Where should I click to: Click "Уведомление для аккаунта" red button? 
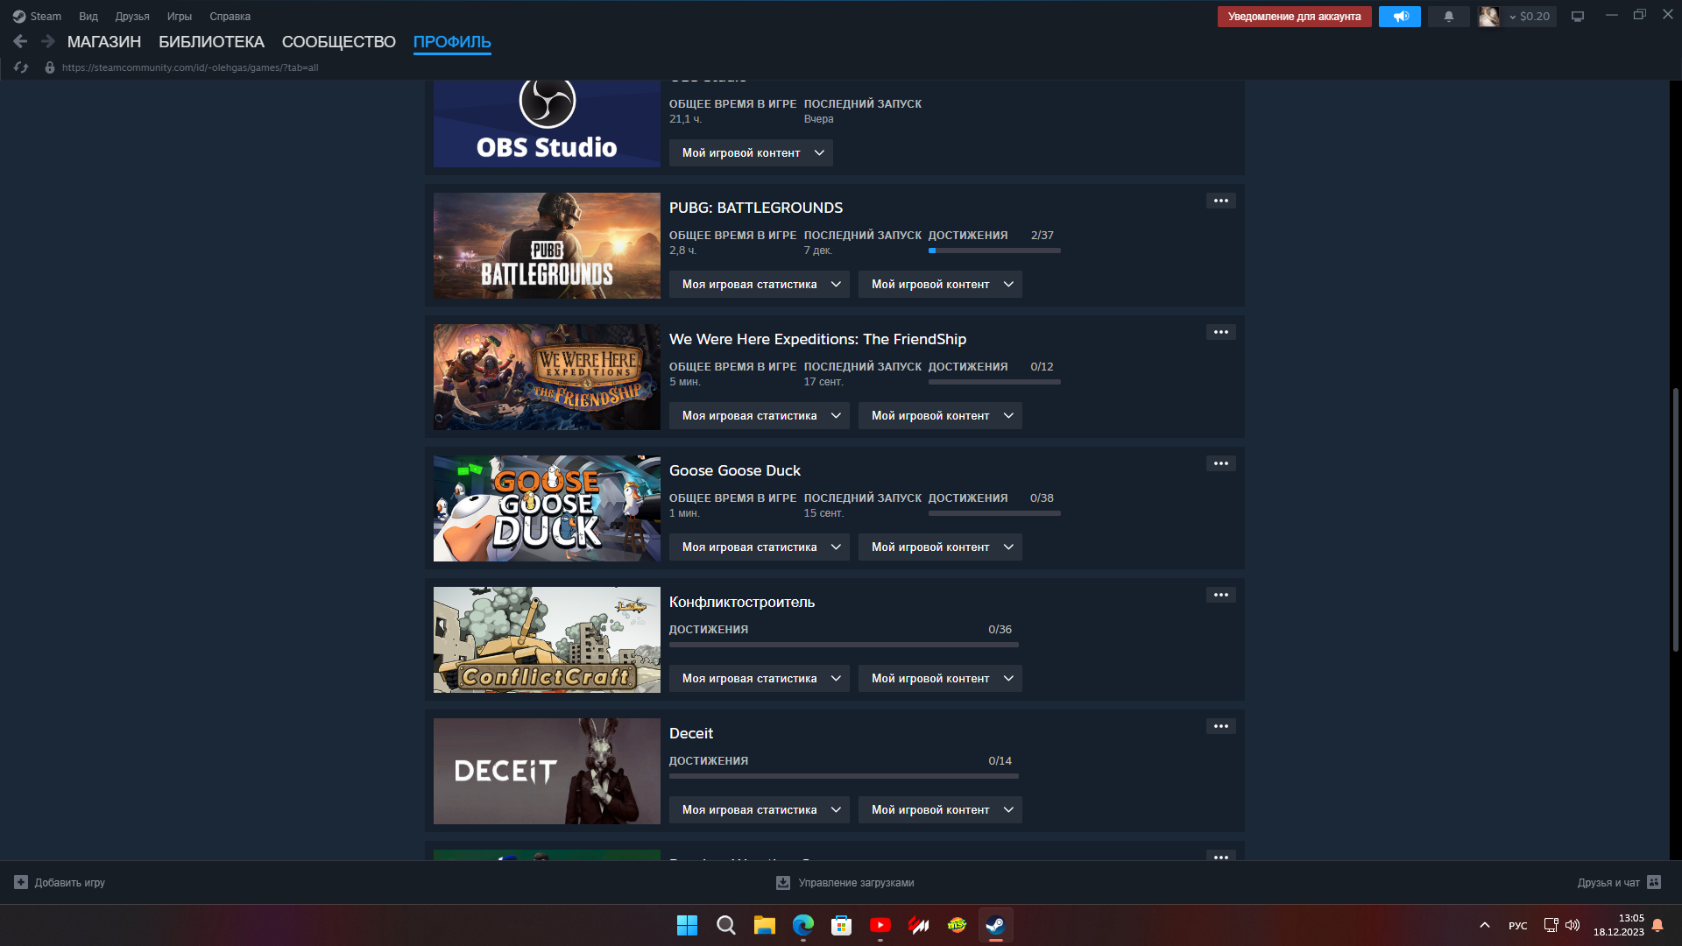tap(1294, 17)
